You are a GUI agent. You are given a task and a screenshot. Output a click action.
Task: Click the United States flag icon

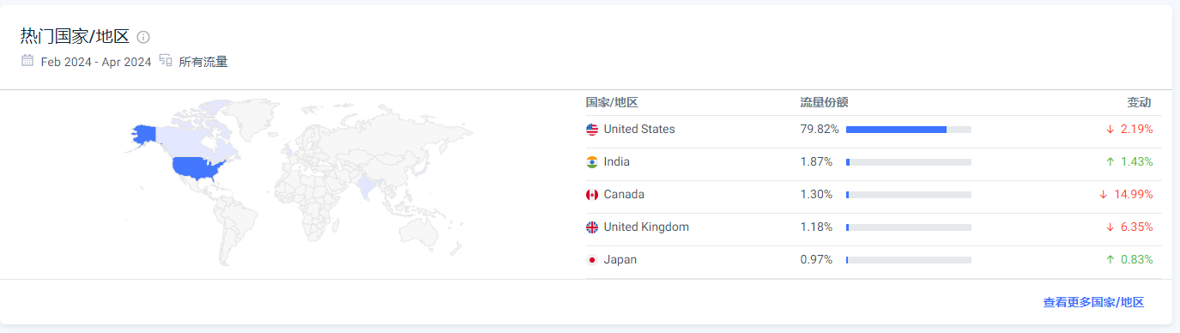pyautogui.click(x=592, y=130)
